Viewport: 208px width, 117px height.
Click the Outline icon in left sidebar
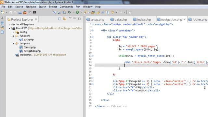click(2, 23)
